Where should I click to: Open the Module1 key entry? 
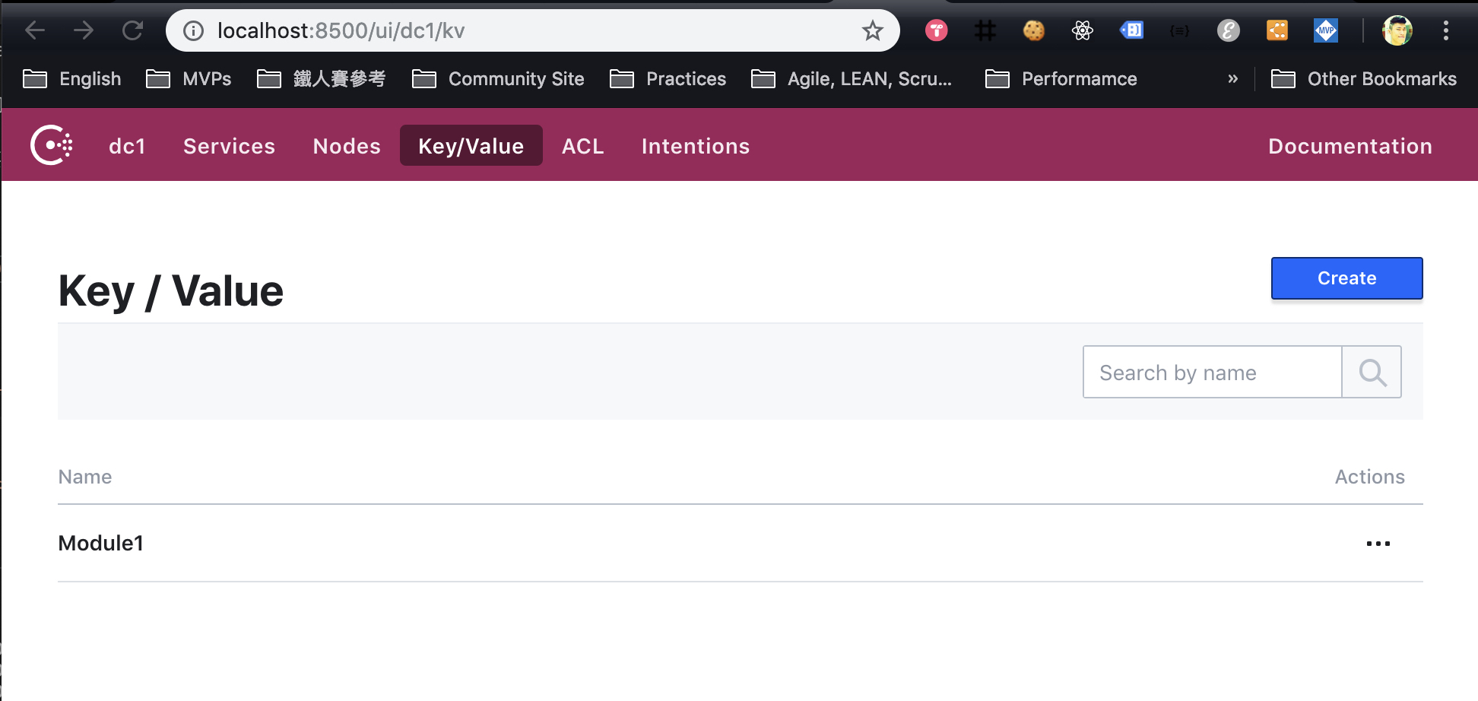coord(101,544)
